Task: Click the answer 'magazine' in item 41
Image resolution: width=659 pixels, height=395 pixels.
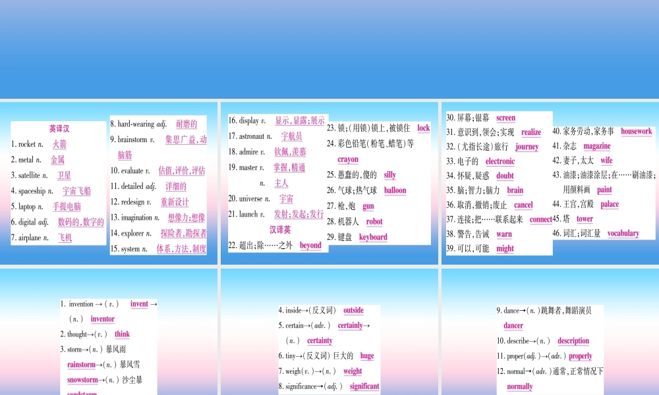Action: click(597, 146)
